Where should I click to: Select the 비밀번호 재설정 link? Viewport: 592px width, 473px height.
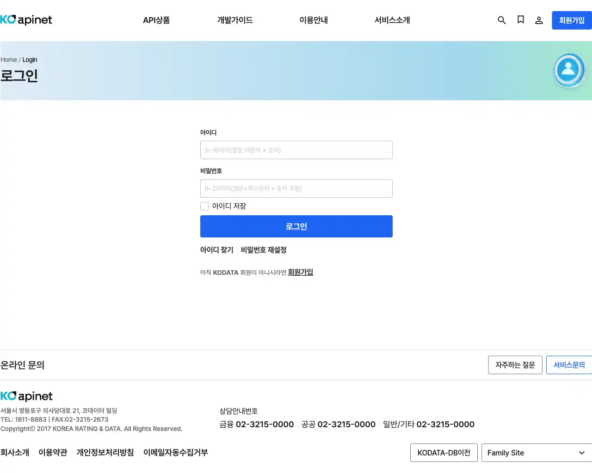point(264,249)
